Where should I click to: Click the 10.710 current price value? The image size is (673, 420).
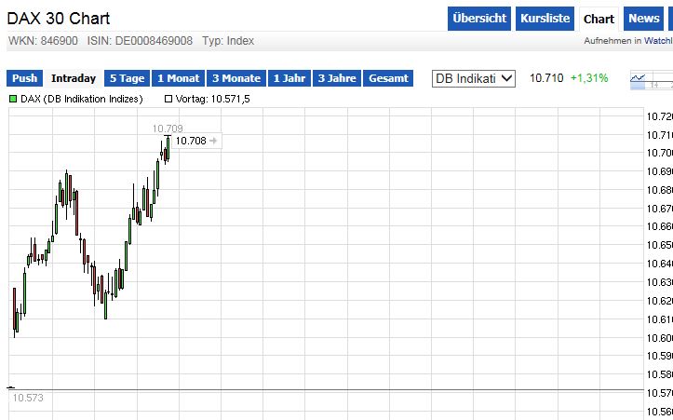tap(546, 78)
